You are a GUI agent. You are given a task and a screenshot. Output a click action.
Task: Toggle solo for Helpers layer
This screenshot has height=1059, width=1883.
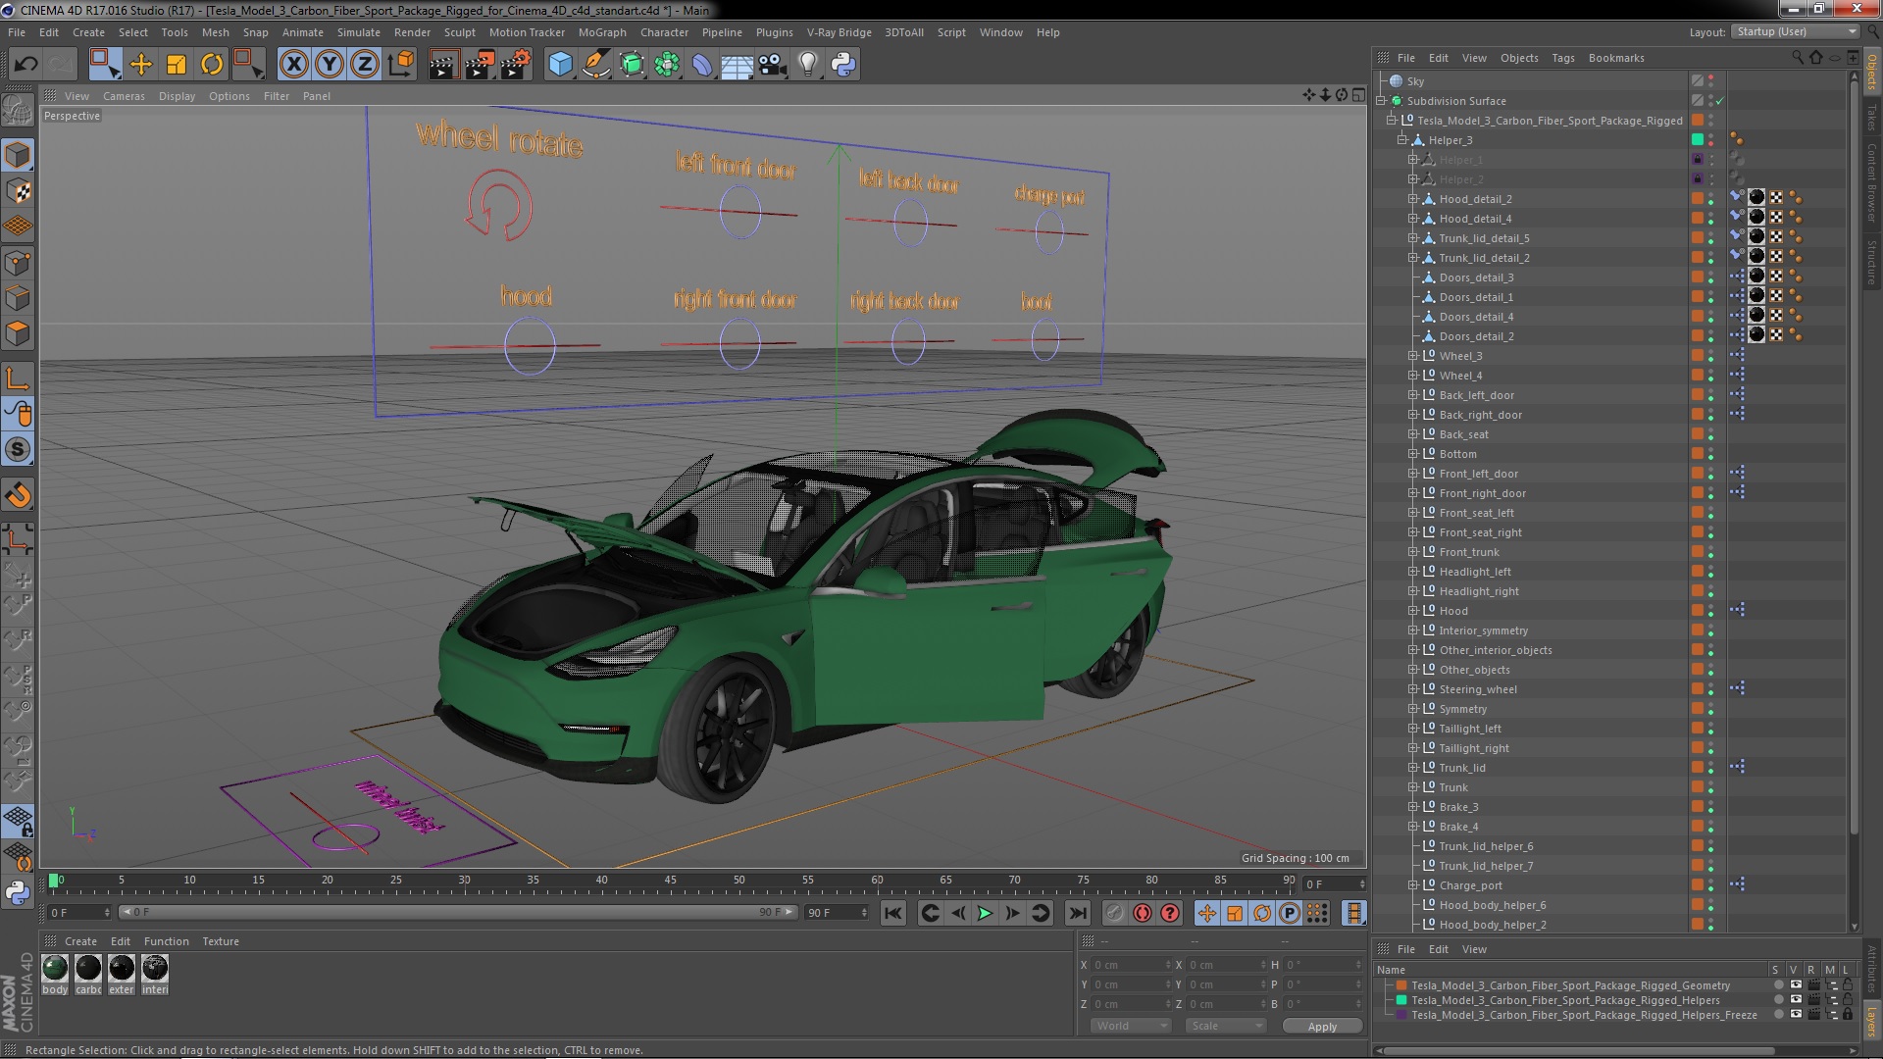tap(1778, 1000)
